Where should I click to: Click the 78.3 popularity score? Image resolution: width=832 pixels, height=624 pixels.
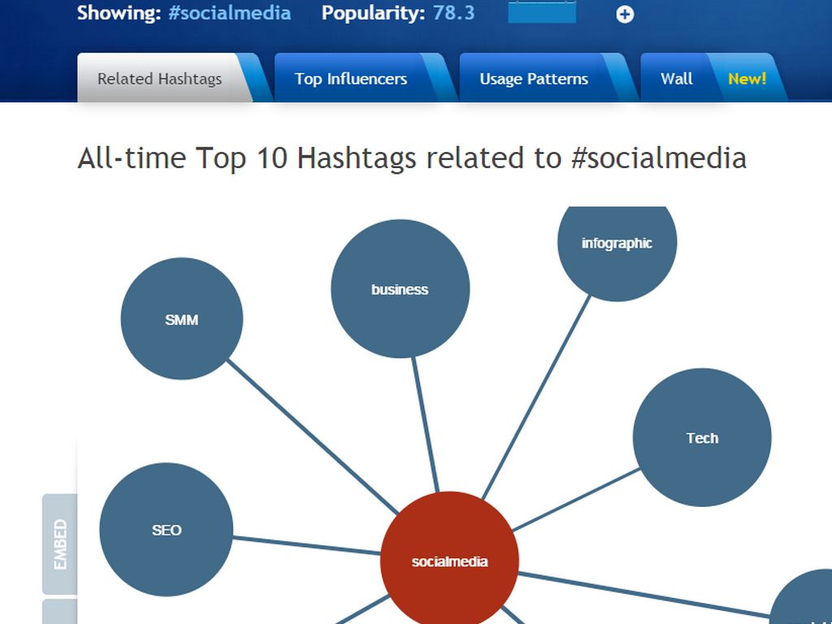453,13
